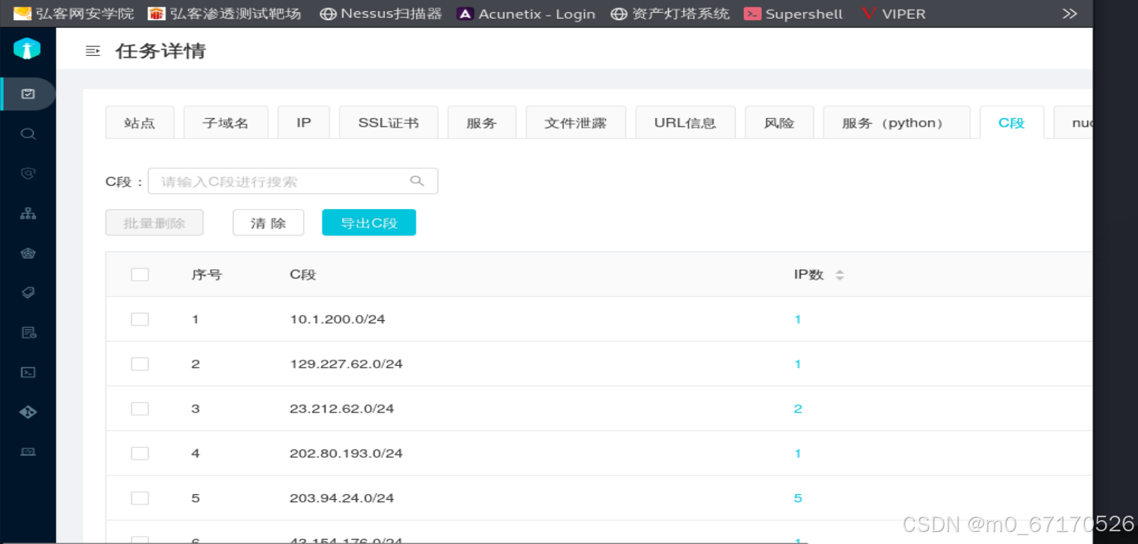Click the 23.212.62.0/24 cell
Screen dimensions: 1138x544
[x=342, y=409]
